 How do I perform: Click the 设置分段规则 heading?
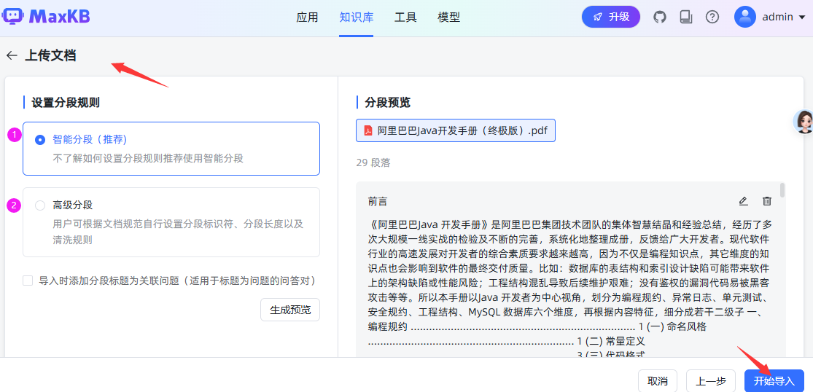point(66,103)
